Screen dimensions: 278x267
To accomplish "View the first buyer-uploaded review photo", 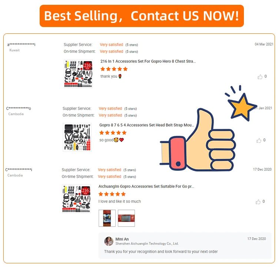I will [x=107, y=218].
